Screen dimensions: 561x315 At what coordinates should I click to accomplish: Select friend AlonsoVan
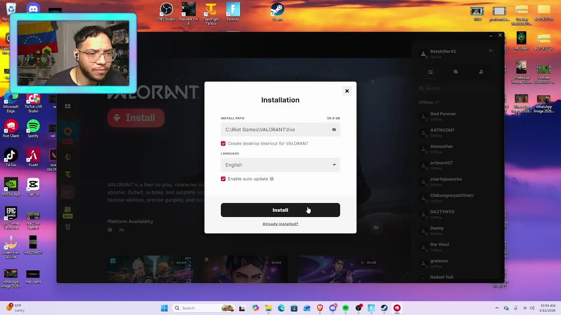click(x=456, y=149)
